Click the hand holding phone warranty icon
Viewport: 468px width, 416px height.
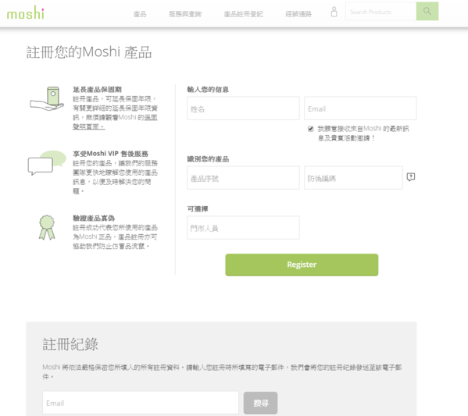[47, 98]
